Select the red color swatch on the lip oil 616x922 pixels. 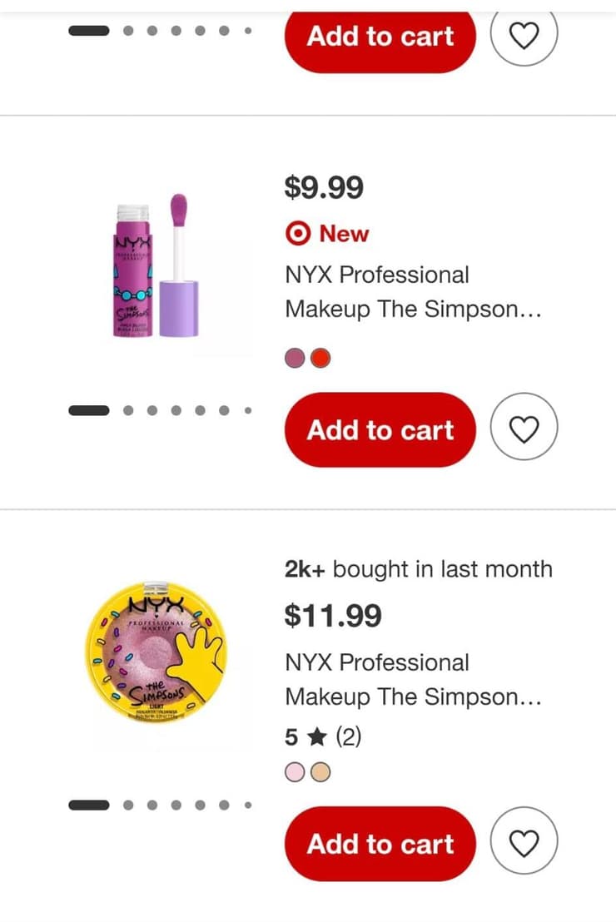(322, 357)
